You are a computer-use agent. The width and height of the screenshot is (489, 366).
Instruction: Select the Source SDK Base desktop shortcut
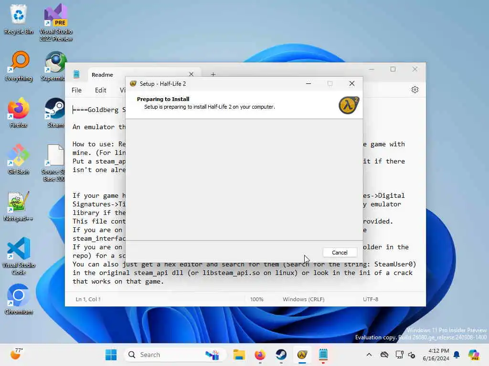tap(53, 163)
